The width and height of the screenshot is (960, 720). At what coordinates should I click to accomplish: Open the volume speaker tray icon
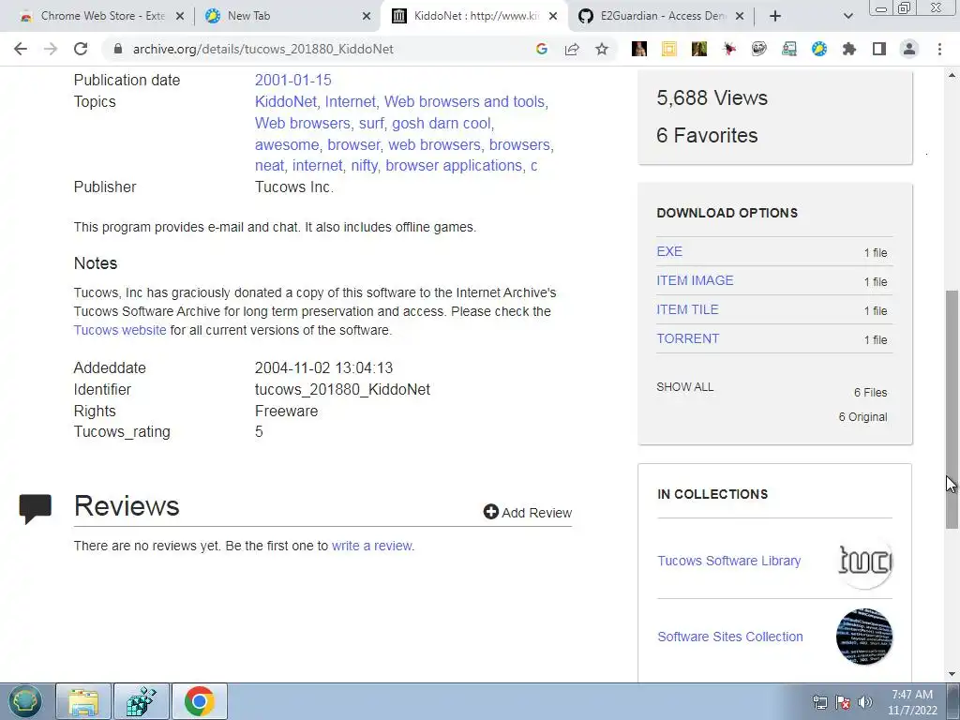(x=865, y=702)
